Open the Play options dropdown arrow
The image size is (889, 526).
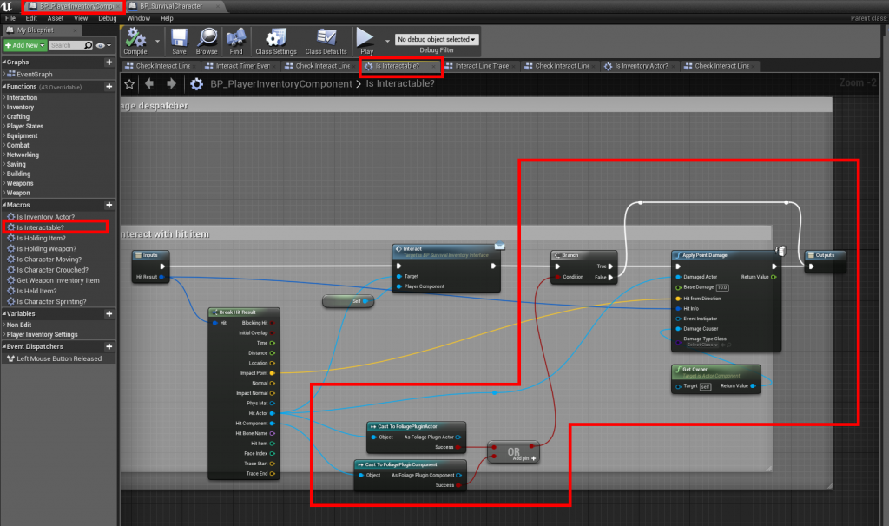[x=387, y=41]
